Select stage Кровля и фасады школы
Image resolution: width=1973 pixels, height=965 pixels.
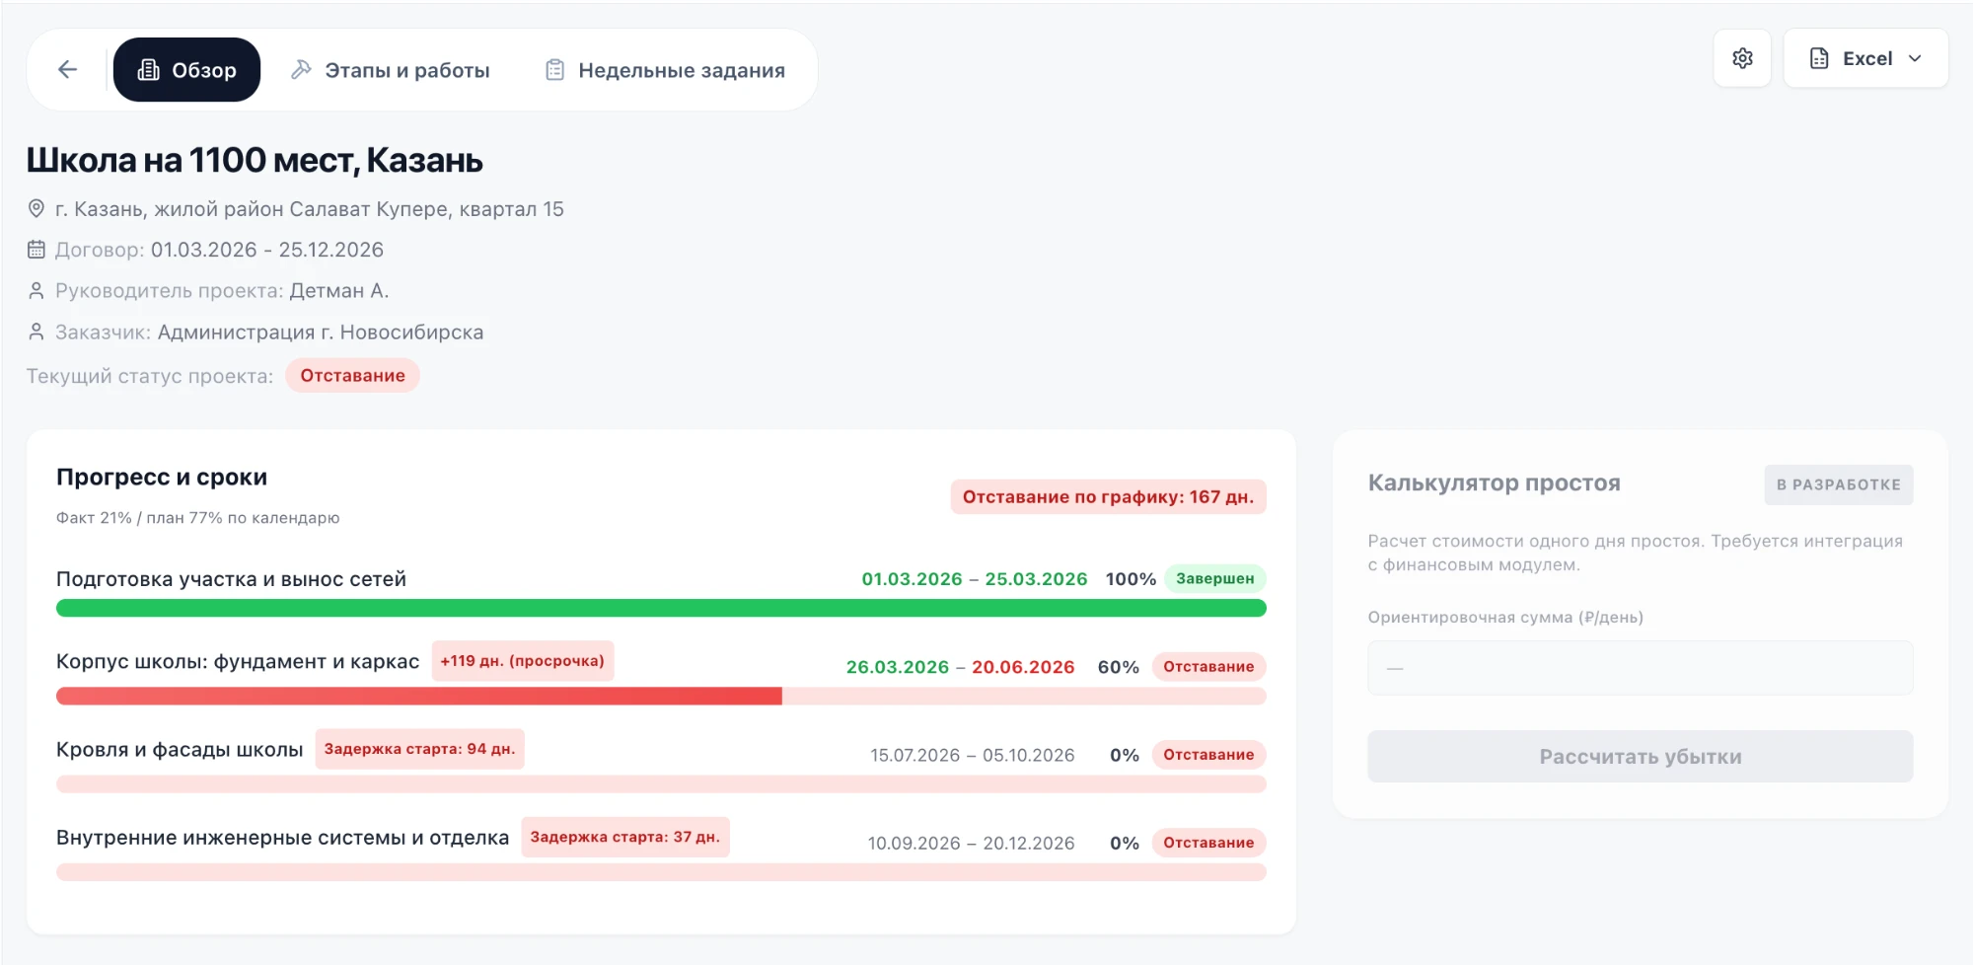[180, 750]
